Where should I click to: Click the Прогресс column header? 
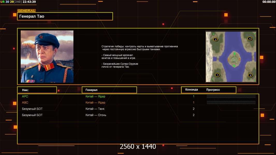[x=213, y=90]
